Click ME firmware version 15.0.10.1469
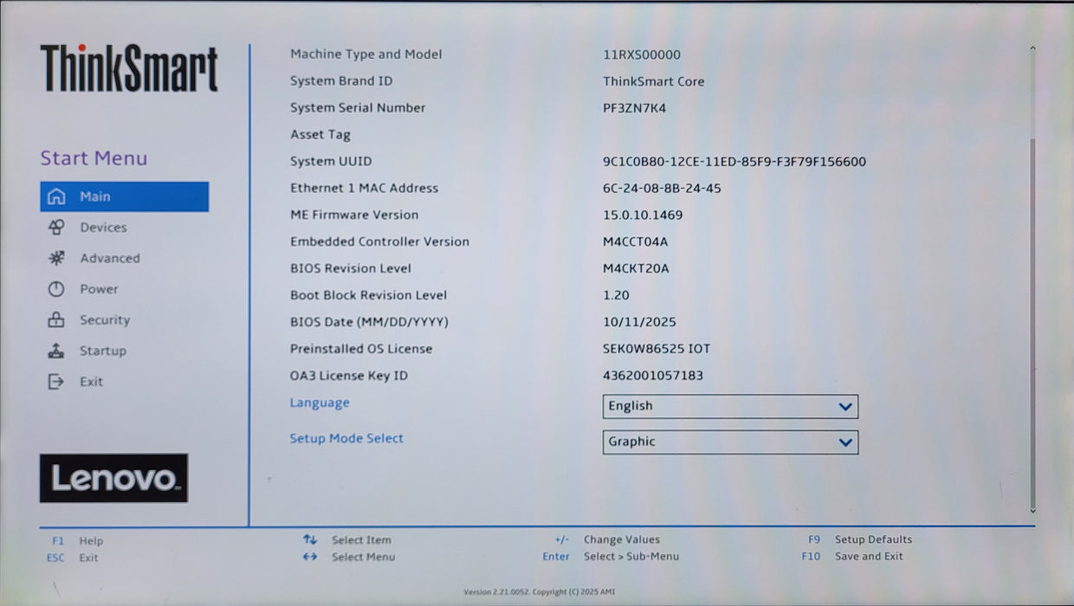 pyautogui.click(x=643, y=215)
